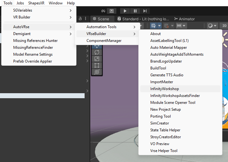Open InfinityWorkshopAssetsFinder
The image size is (228, 162).
pyautogui.click(x=180, y=96)
